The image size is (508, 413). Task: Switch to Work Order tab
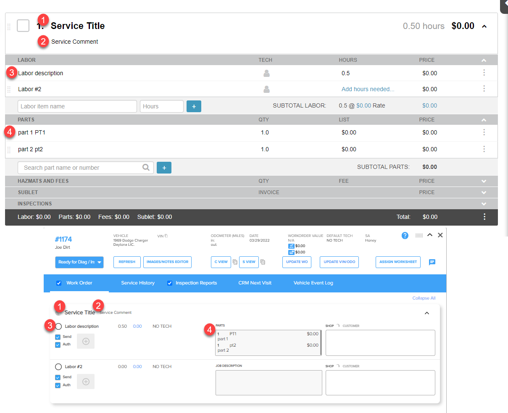tap(79, 283)
